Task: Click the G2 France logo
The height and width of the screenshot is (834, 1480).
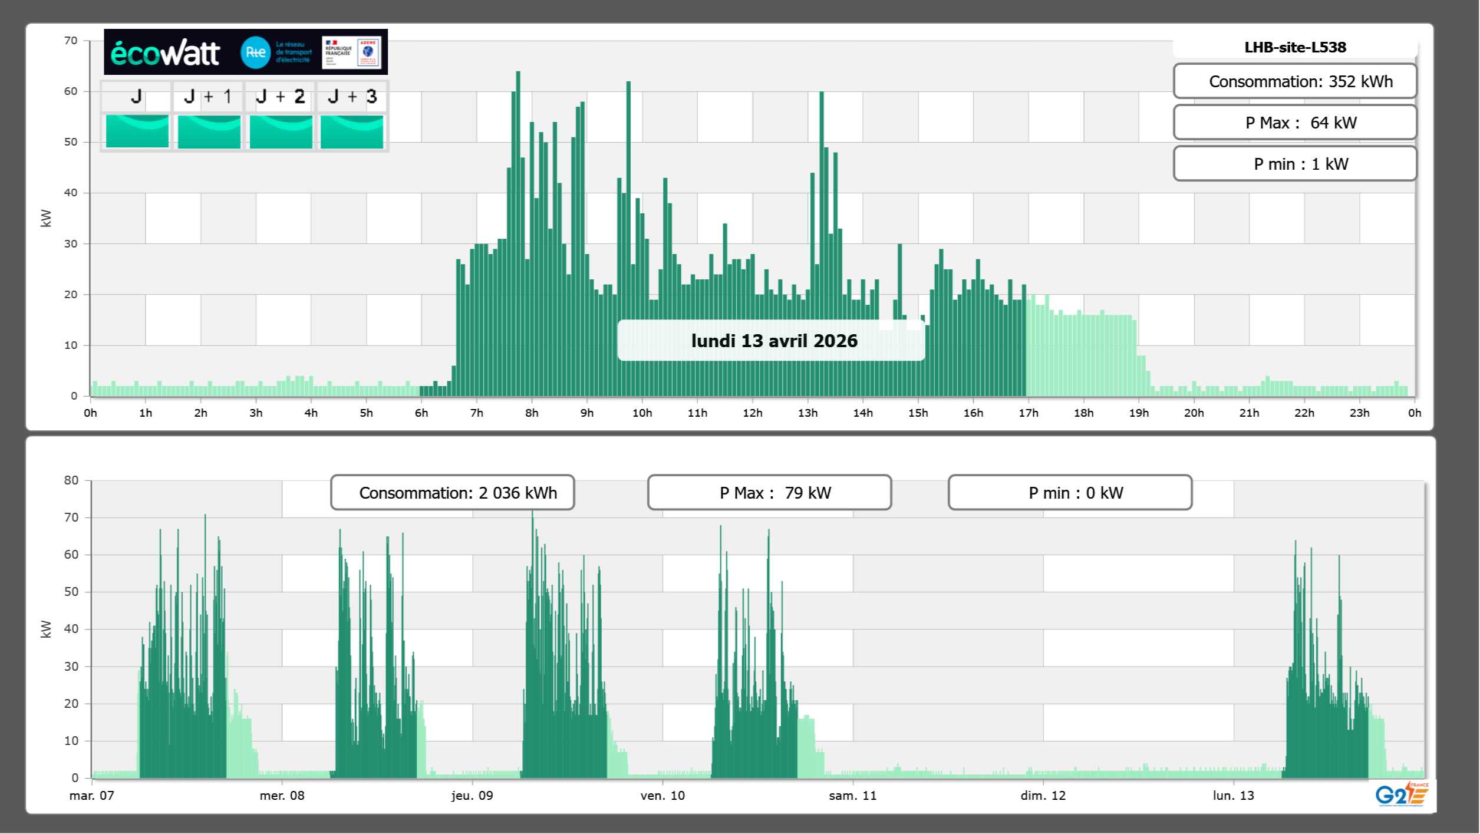Action: pyautogui.click(x=1401, y=795)
